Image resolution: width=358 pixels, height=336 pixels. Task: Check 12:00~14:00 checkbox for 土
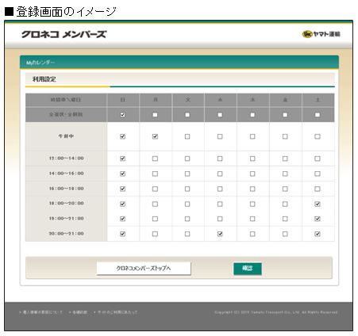coord(318,158)
